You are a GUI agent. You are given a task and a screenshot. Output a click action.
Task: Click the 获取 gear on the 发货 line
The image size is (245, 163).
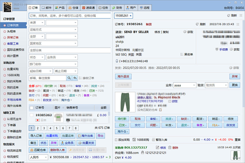coord(231,68)
